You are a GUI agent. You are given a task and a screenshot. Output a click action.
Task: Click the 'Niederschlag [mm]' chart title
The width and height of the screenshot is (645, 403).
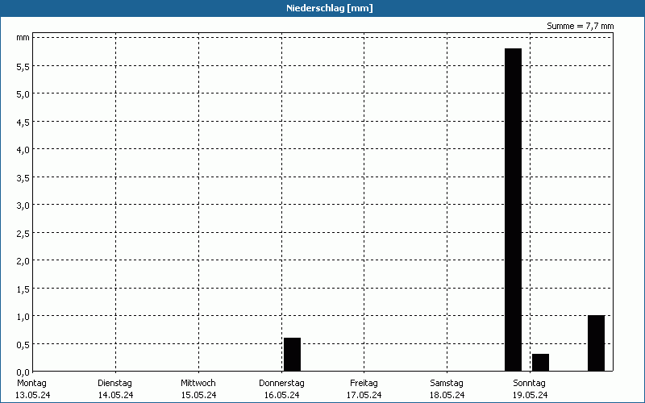[330, 8]
